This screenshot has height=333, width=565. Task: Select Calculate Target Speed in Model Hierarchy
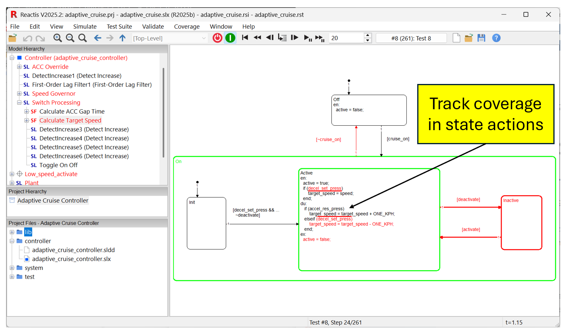[x=70, y=120]
